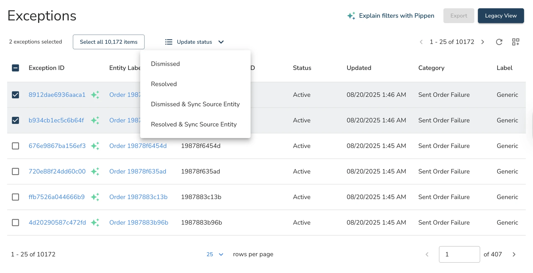The width and height of the screenshot is (533, 273).
Task: Check exception ffb7526a044666b9
Action: (x=16, y=197)
